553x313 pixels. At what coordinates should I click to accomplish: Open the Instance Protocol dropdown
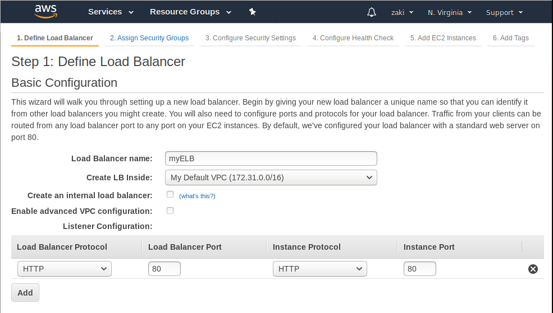click(x=320, y=269)
